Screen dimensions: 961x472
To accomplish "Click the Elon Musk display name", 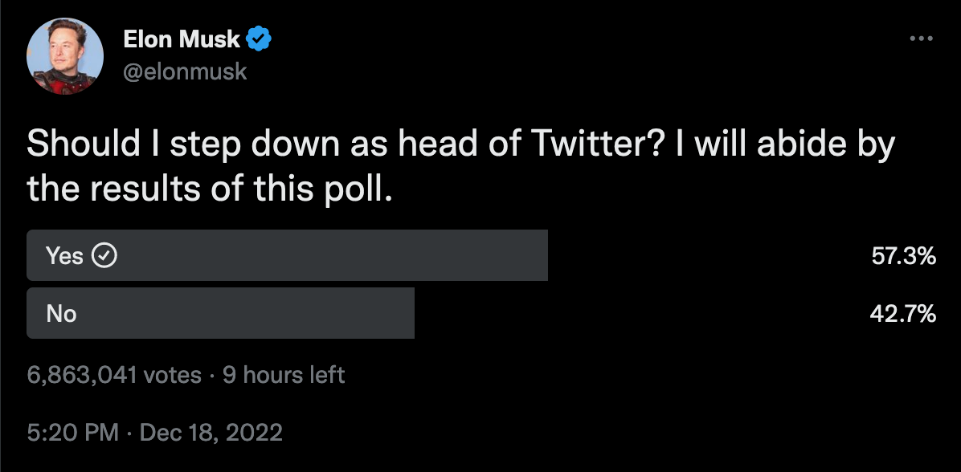I will point(182,40).
